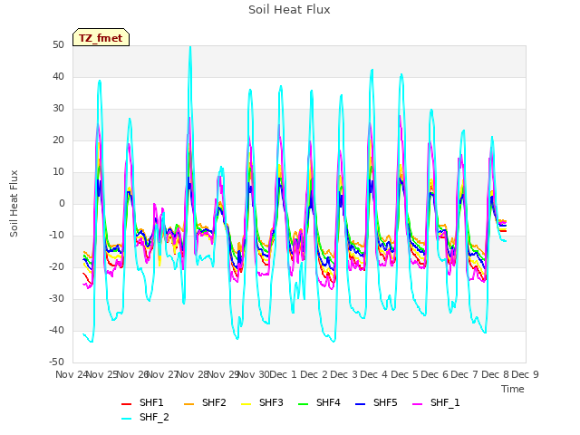The image size is (580, 435).
Task: Click the magenta SHF_1 legend color marker
Action: tap(417, 404)
